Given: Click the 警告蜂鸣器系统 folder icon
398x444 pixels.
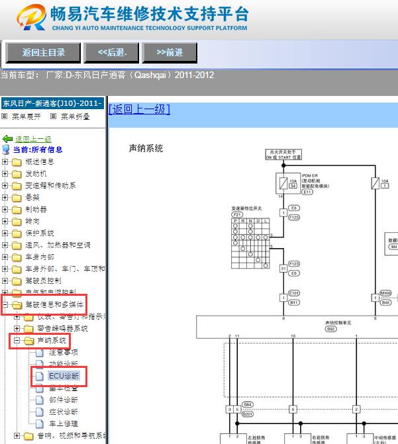Looking at the screenshot, I should (29, 329).
